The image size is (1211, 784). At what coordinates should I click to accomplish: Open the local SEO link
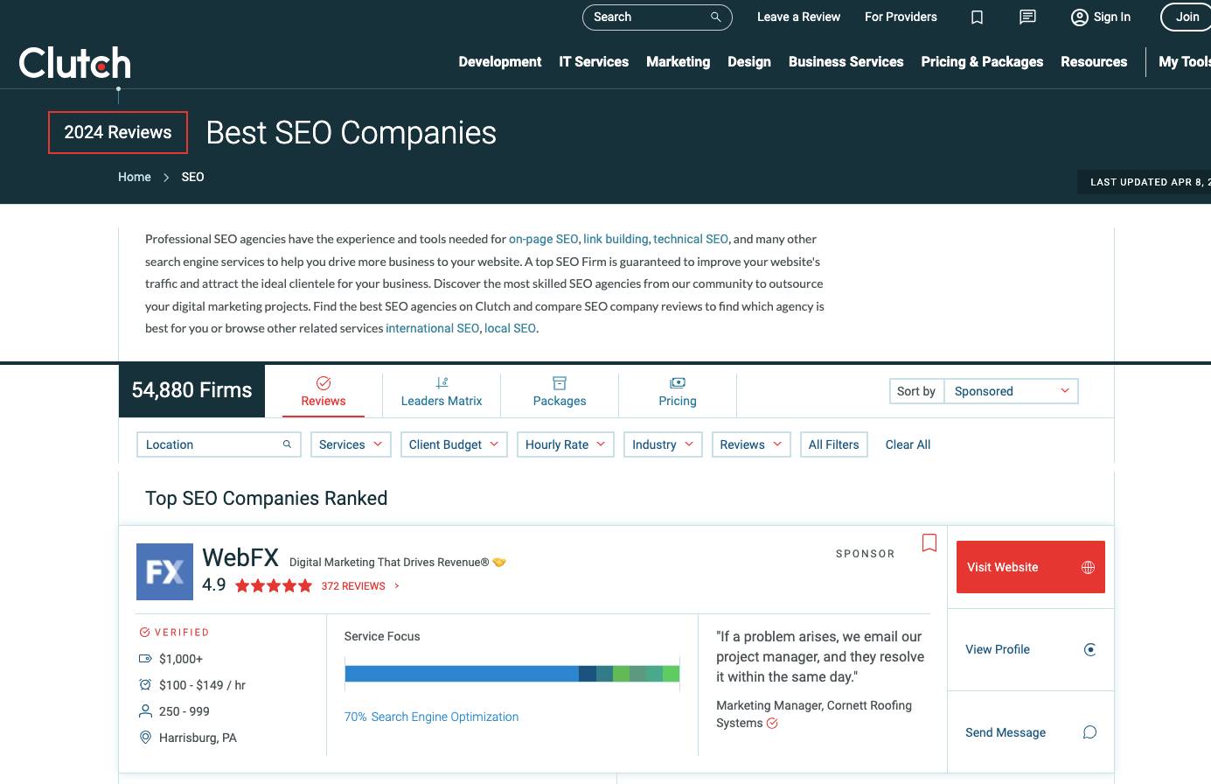[511, 328]
